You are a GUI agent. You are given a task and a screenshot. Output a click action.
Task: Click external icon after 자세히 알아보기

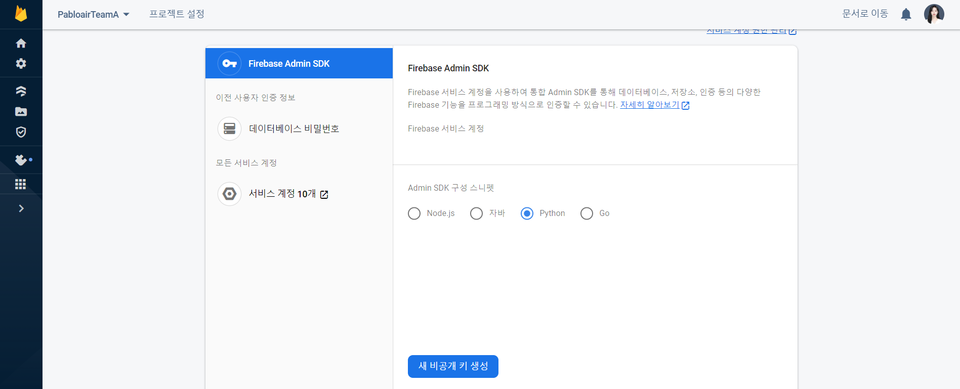[x=686, y=105]
